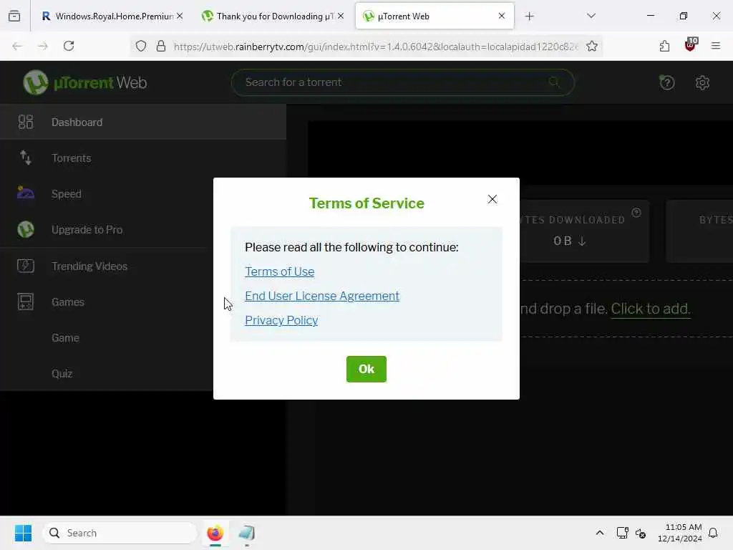Select Quiz sub-item in sidebar
733x550 pixels.
pos(62,374)
